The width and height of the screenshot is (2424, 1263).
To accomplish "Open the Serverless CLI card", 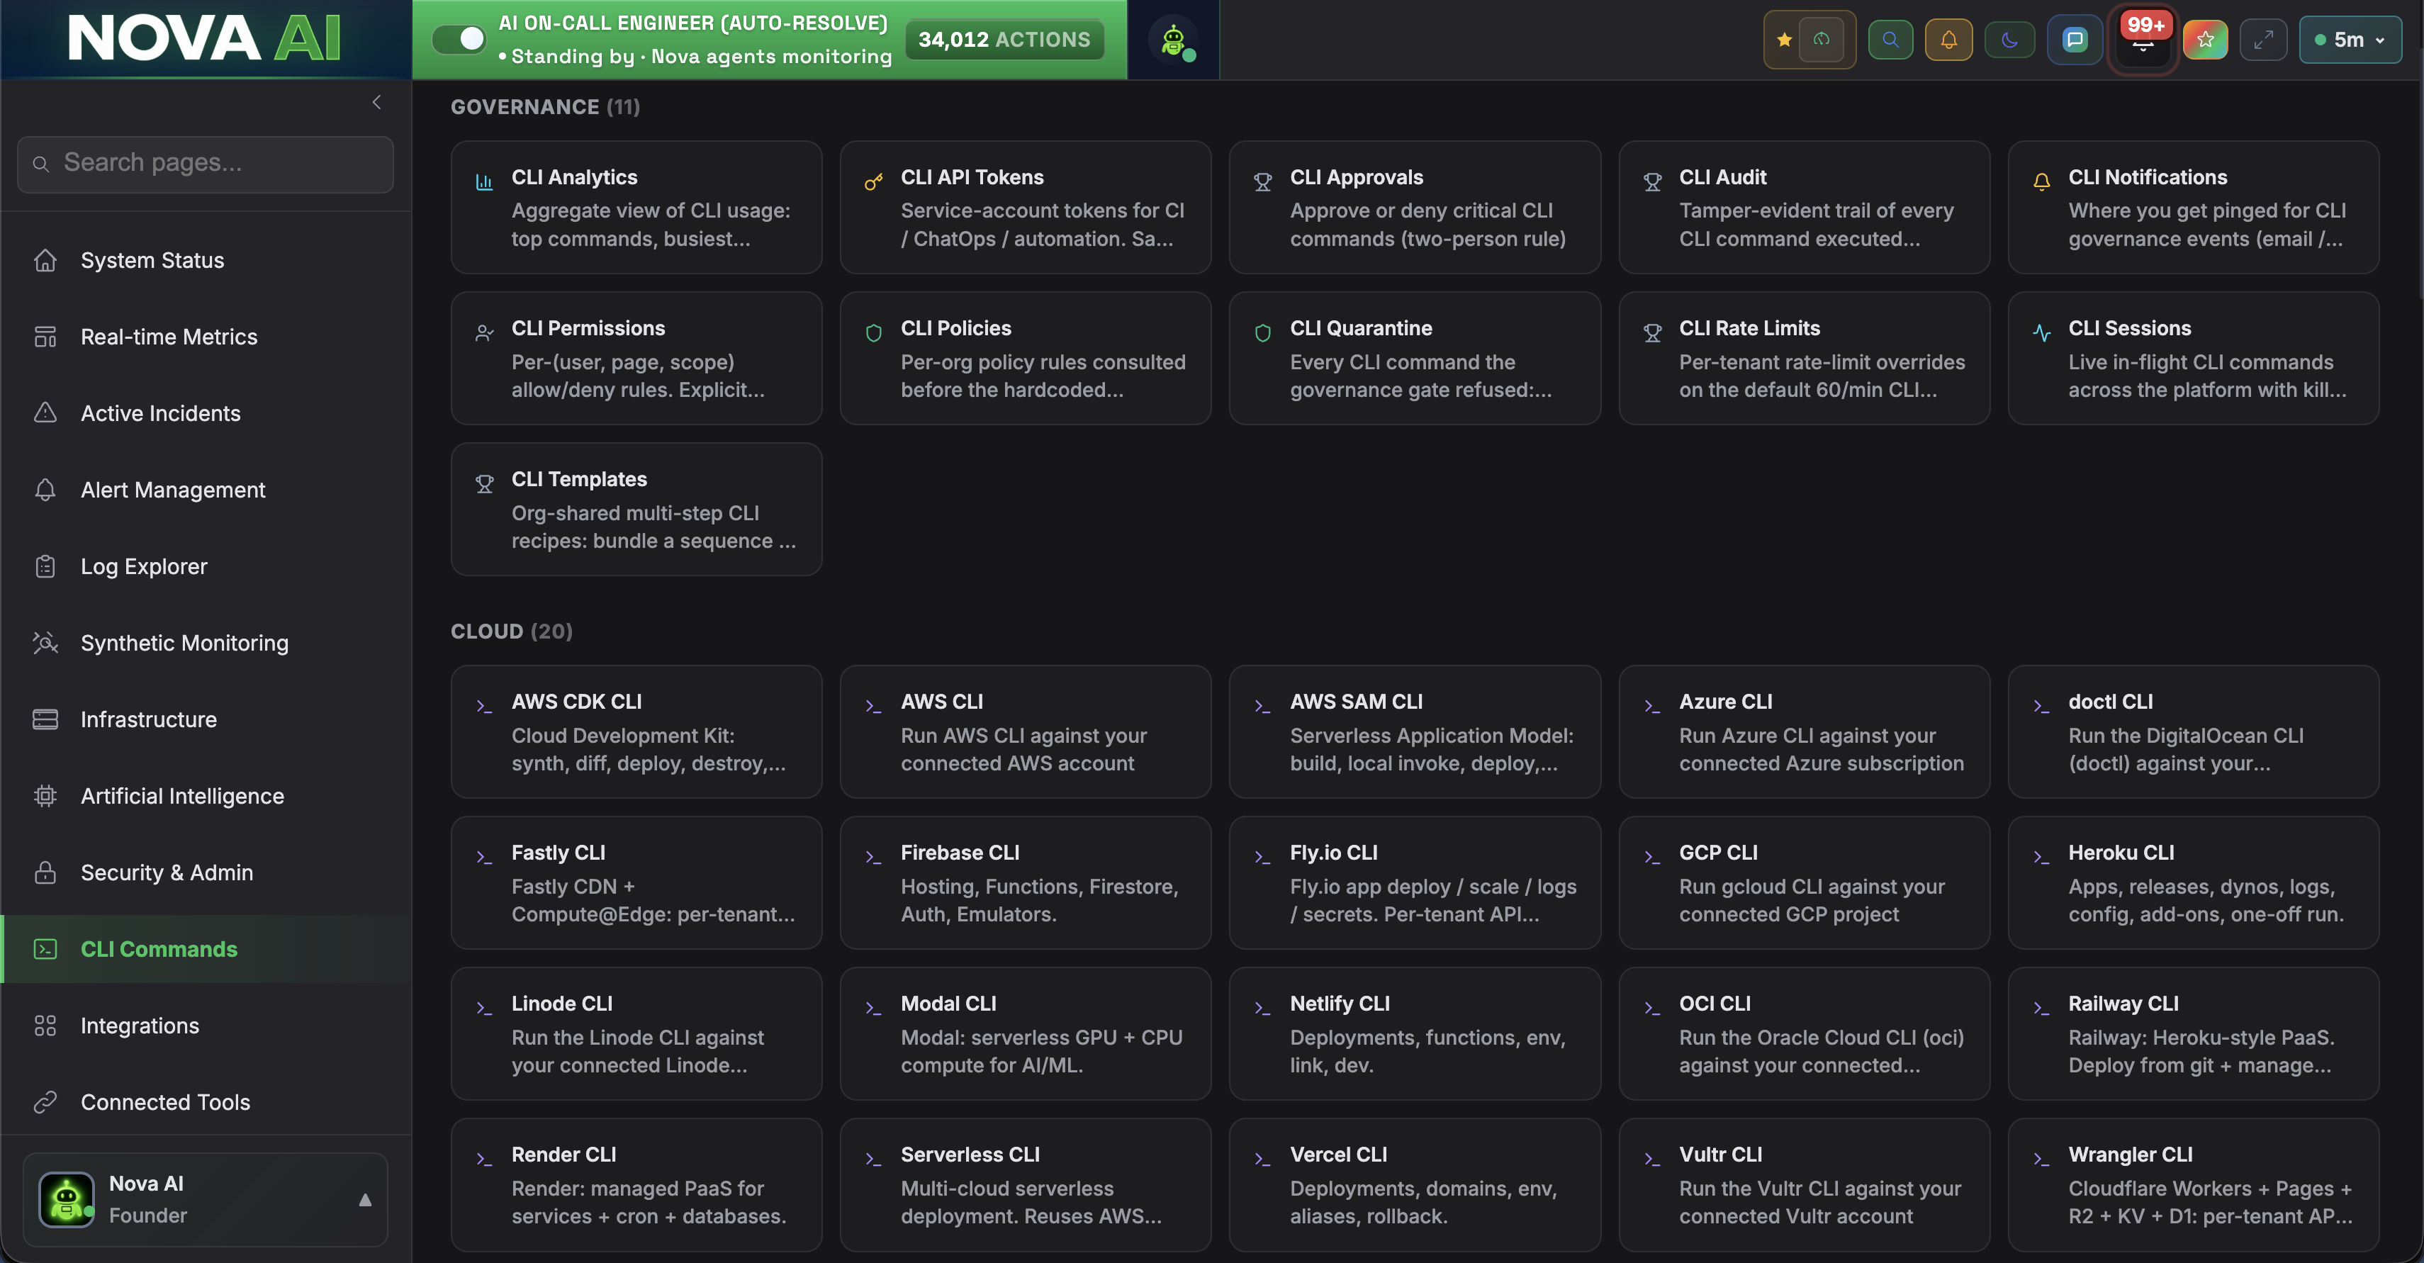I will tap(1026, 1184).
